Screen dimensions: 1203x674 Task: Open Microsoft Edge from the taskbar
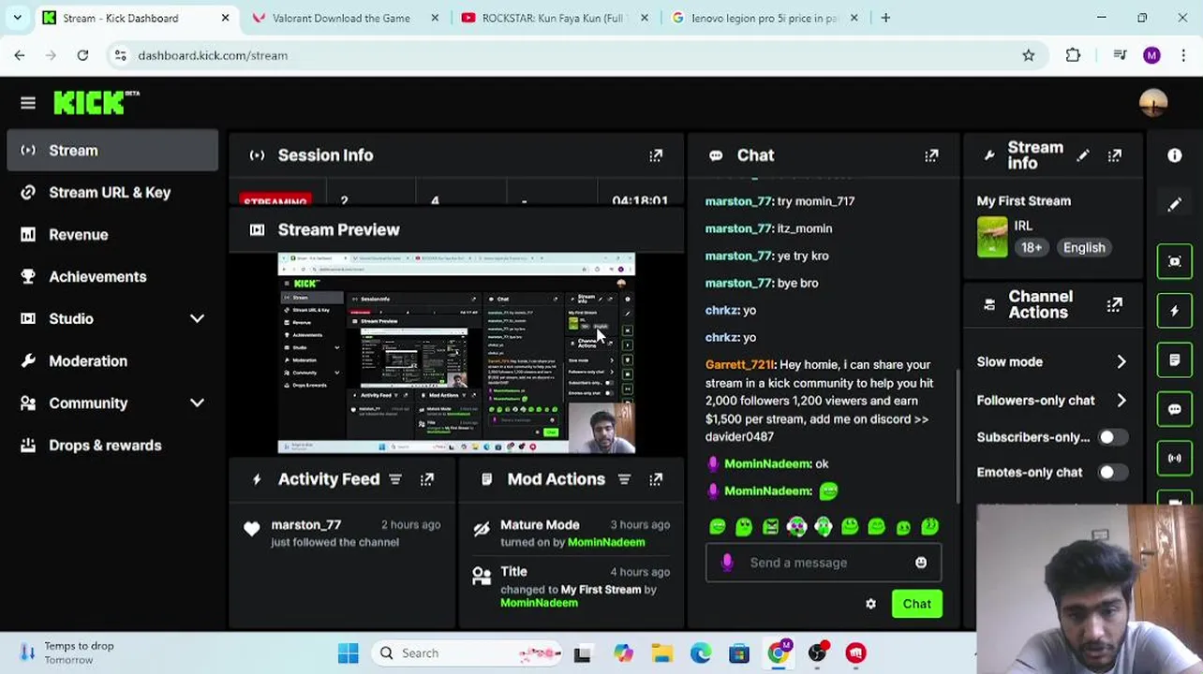(x=701, y=653)
